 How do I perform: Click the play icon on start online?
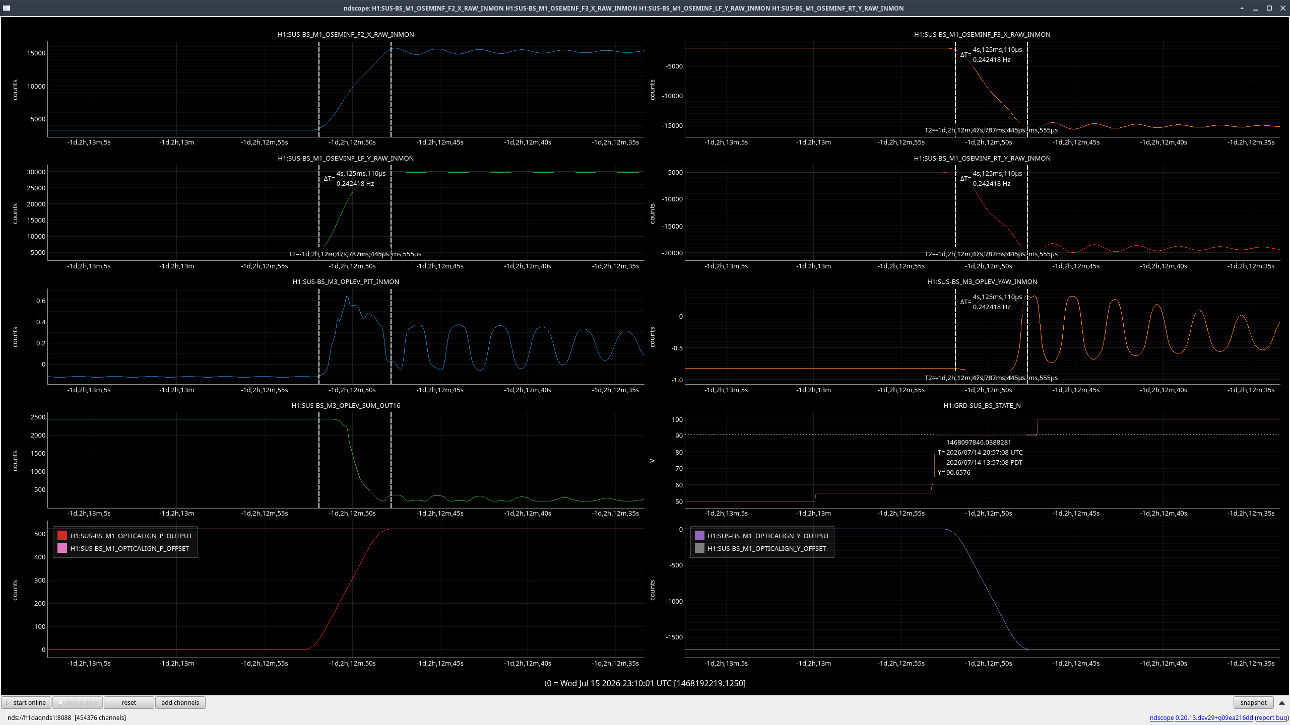pyautogui.click(x=8, y=702)
